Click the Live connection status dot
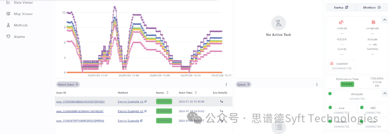This screenshot has width=390, height=134. point(330,108)
